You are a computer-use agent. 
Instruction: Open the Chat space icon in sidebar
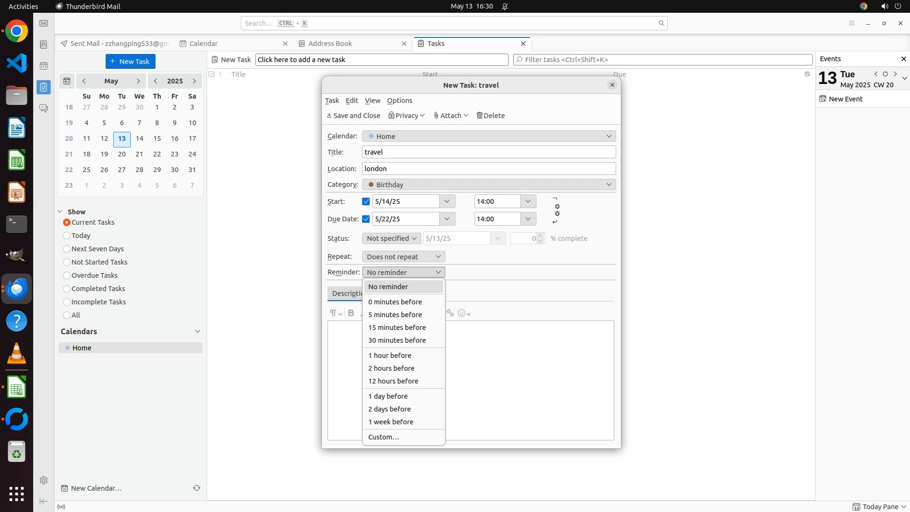44,108
